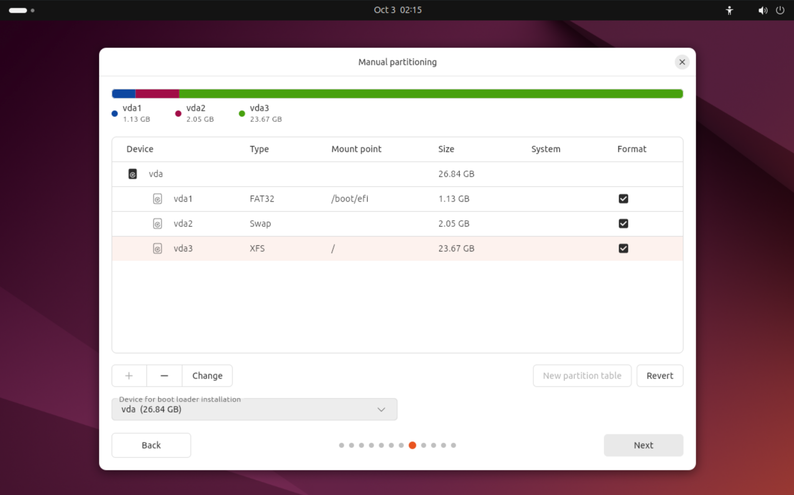Click the boot loader dropdown chevron arrow
This screenshot has height=495, width=794.
381,409
